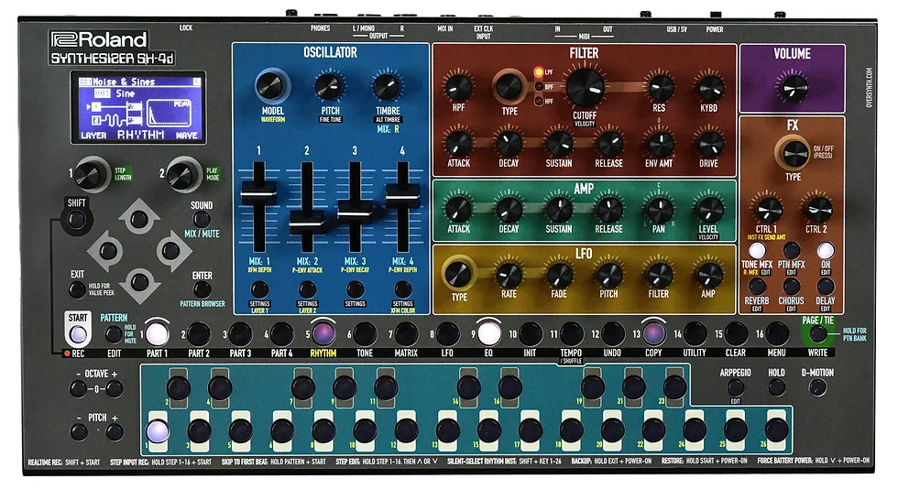This screenshot has height=490, width=898.
Task: Click the MIX 2 fader handle
Action: tap(307, 222)
